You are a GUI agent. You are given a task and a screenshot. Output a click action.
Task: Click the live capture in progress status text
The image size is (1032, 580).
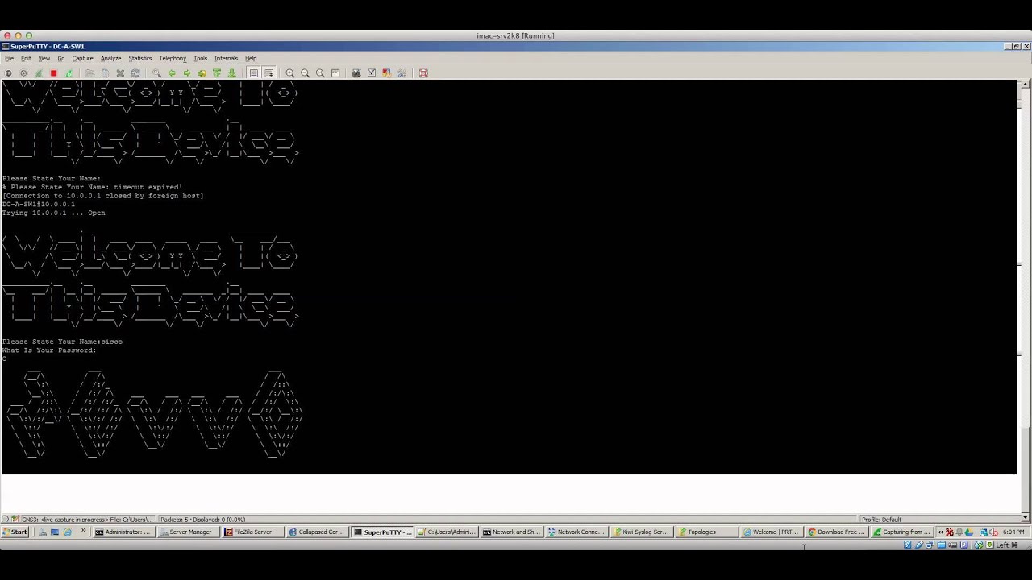click(85, 520)
